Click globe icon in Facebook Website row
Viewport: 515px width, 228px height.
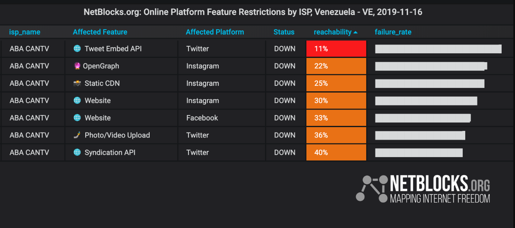tap(77, 118)
